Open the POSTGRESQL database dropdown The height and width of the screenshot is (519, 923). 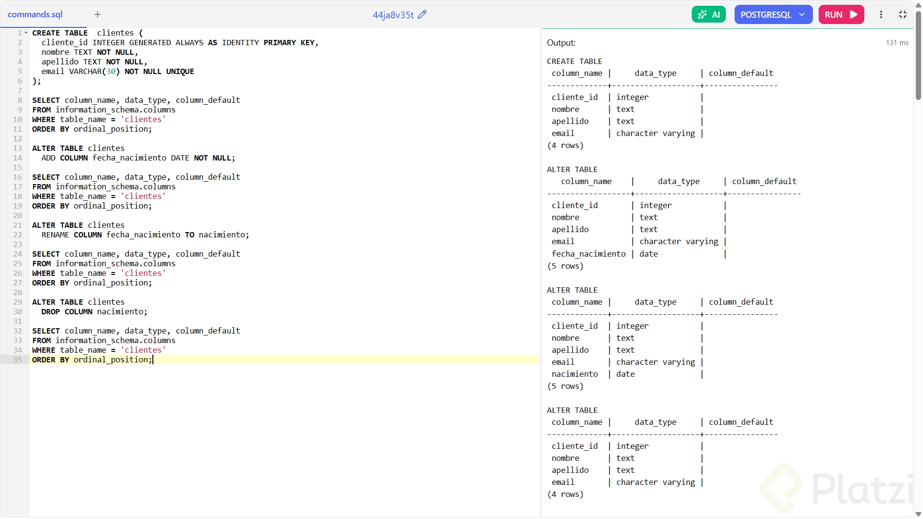click(773, 14)
